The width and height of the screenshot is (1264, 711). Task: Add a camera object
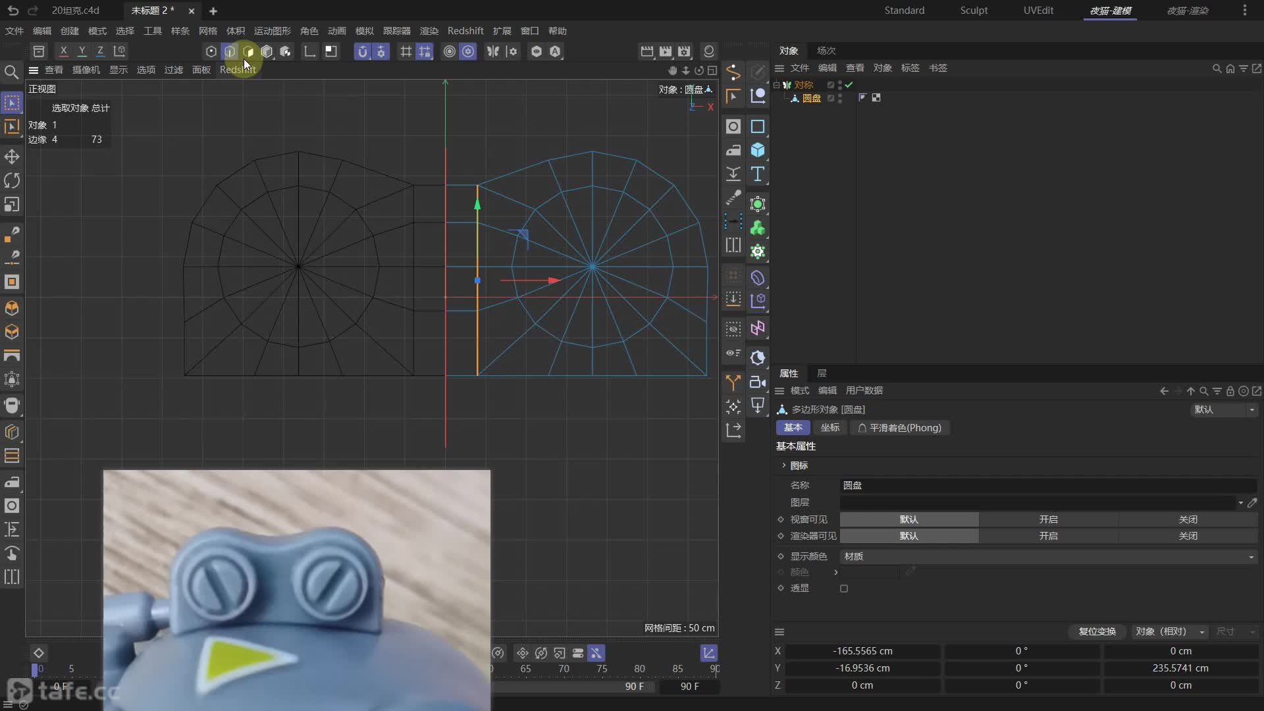[x=758, y=382]
